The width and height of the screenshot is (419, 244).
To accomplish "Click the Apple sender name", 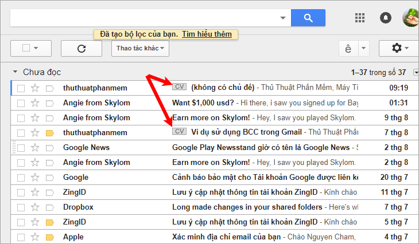I will 73,237.
